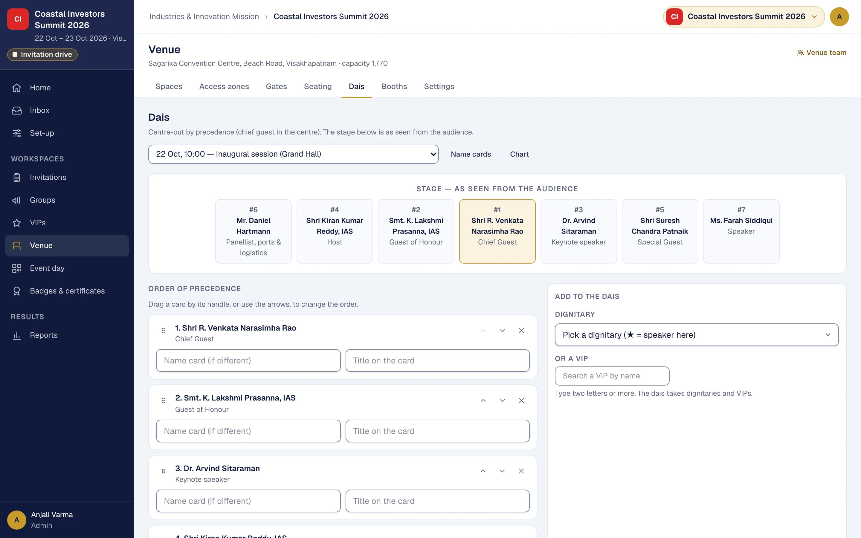Move Smt. K. Lakshmi Prasanna up
The height and width of the screenshot is (538, 861).
483,400
